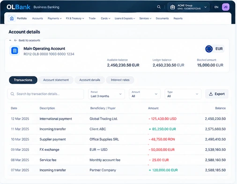Click the - 25.00 EUR amount
The width and height of the screenshot is (237, 184).
pyautogui.click(x=159, y=160)
